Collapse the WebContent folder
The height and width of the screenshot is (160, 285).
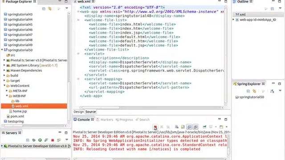(x=4, y=85)
